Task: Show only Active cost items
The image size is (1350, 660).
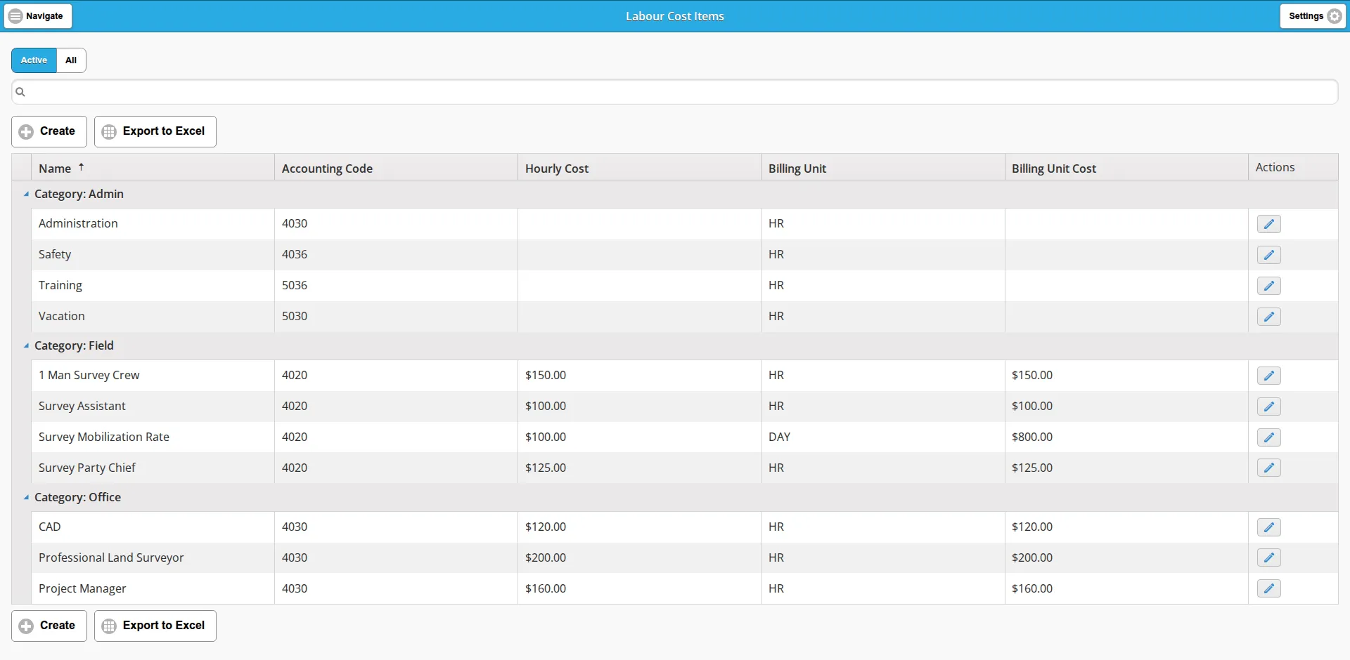Action: click(34, 60)
